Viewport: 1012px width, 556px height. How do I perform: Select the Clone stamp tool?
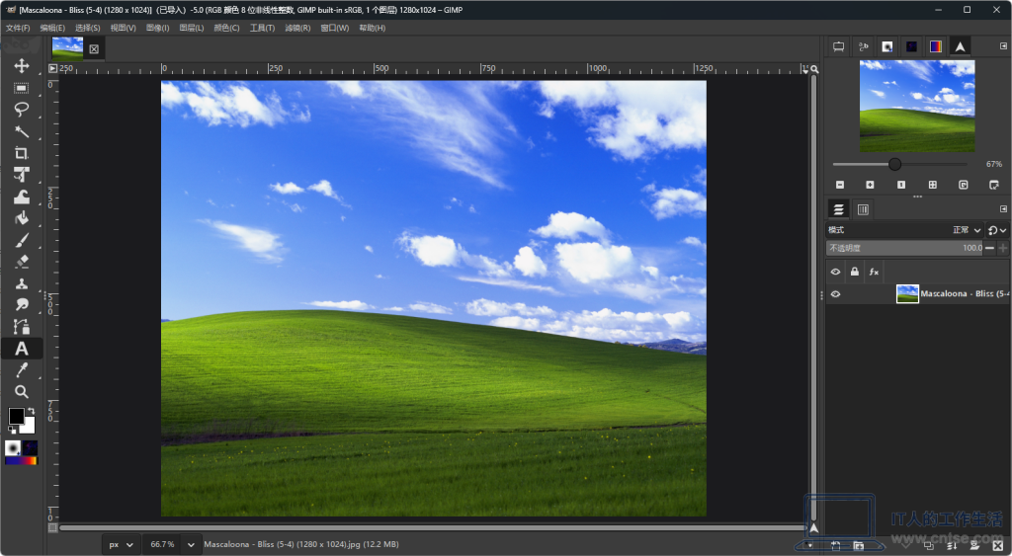[22, 283]
